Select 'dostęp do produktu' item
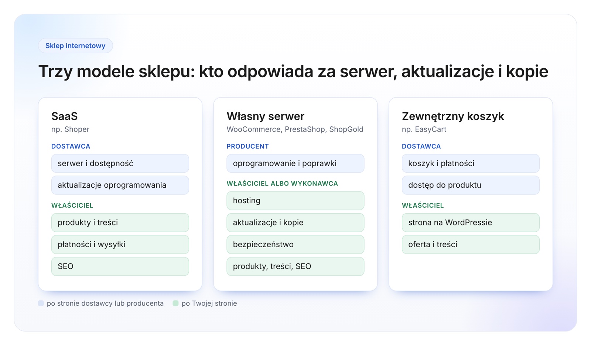The width and height of the screenshot is (591, 340). point(471,185)
